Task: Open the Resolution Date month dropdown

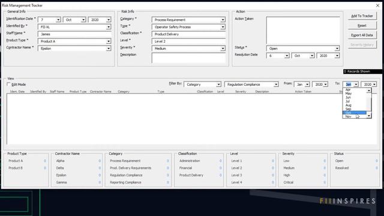Action: [312, 56]
